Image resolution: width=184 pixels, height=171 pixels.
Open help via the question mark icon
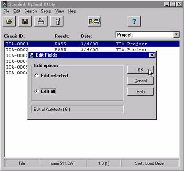coord(134,21)
